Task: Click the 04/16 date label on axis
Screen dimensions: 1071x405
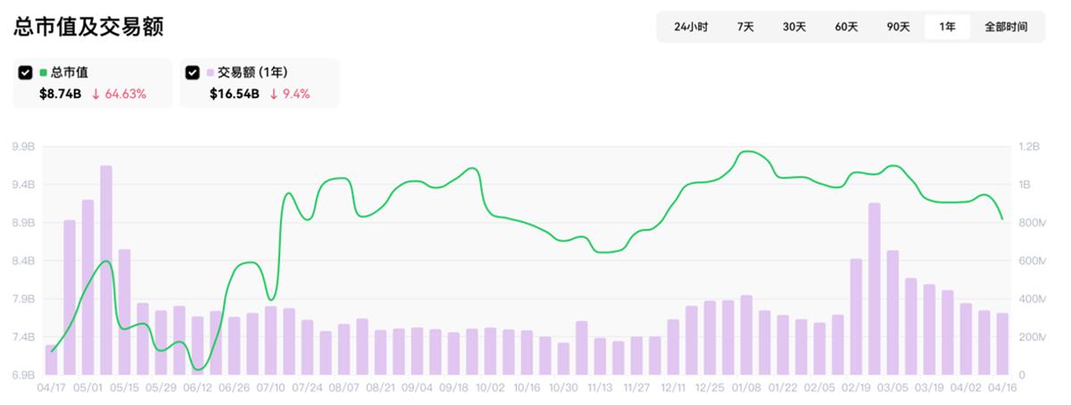Action: click(1003, 389)
